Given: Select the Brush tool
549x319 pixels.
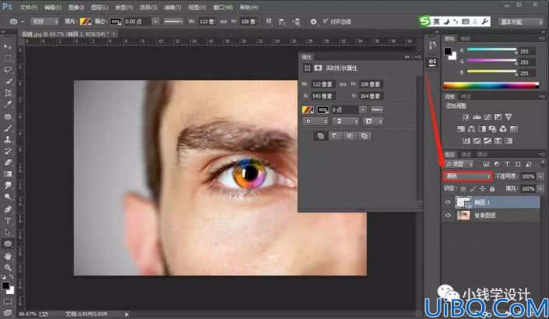Looking at the screenshot, I should click(x=8, y=128).
